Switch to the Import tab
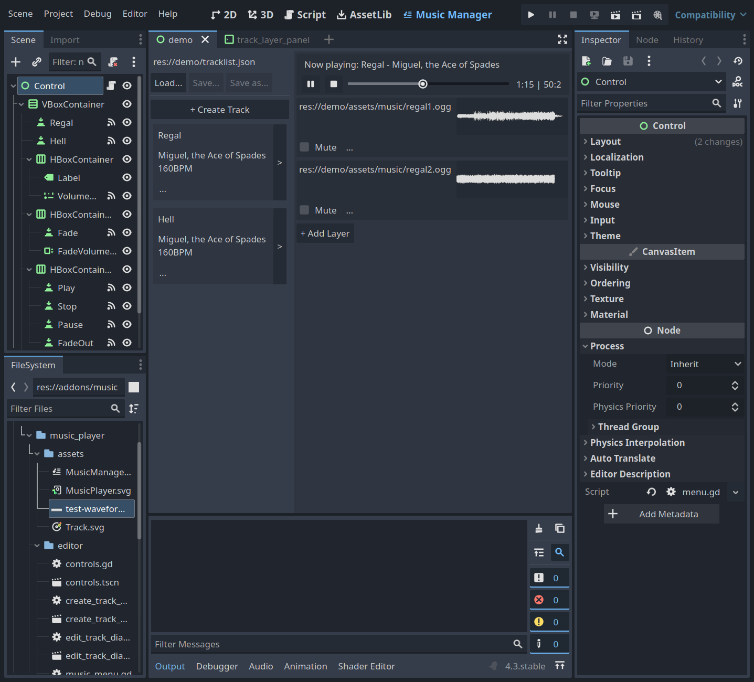 [65, 40]
